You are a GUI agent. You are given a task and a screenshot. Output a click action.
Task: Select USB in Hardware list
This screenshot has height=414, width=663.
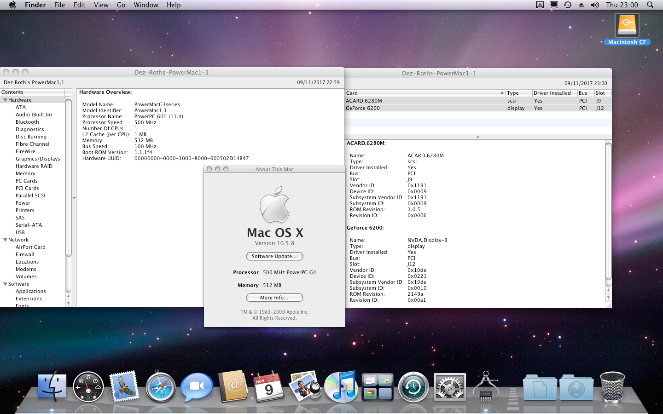click(x=20, y=232)
